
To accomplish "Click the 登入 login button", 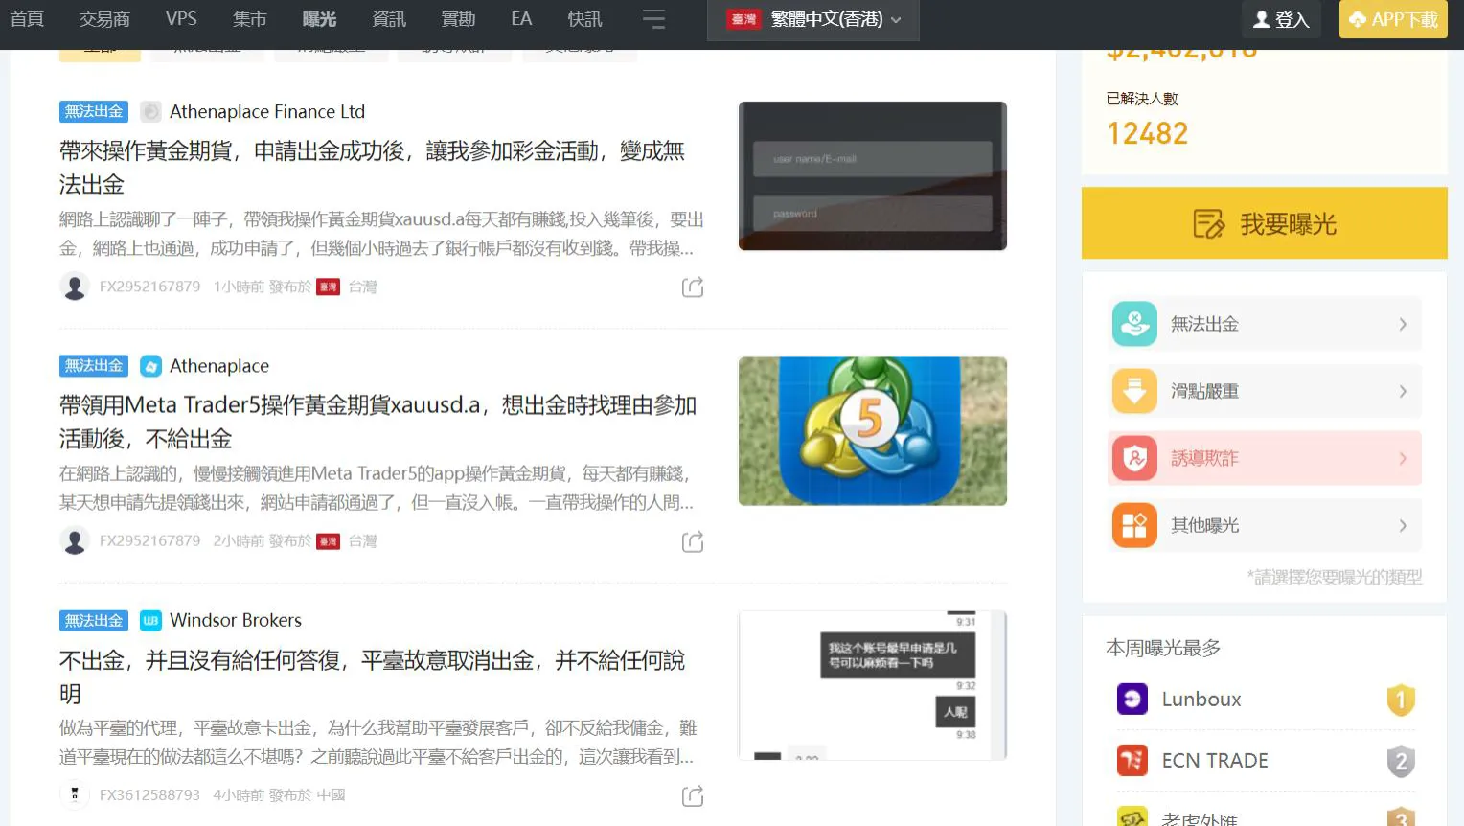I will click(x=1281, y=19).
